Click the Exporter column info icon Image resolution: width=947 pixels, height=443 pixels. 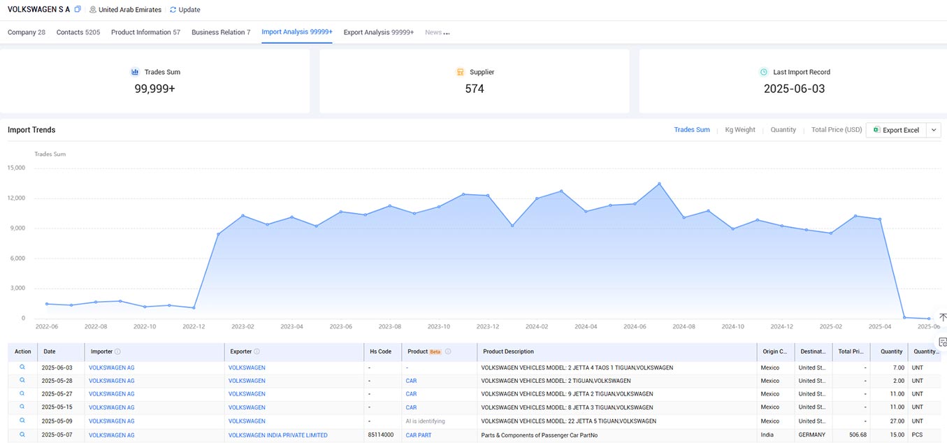point(256,351)
